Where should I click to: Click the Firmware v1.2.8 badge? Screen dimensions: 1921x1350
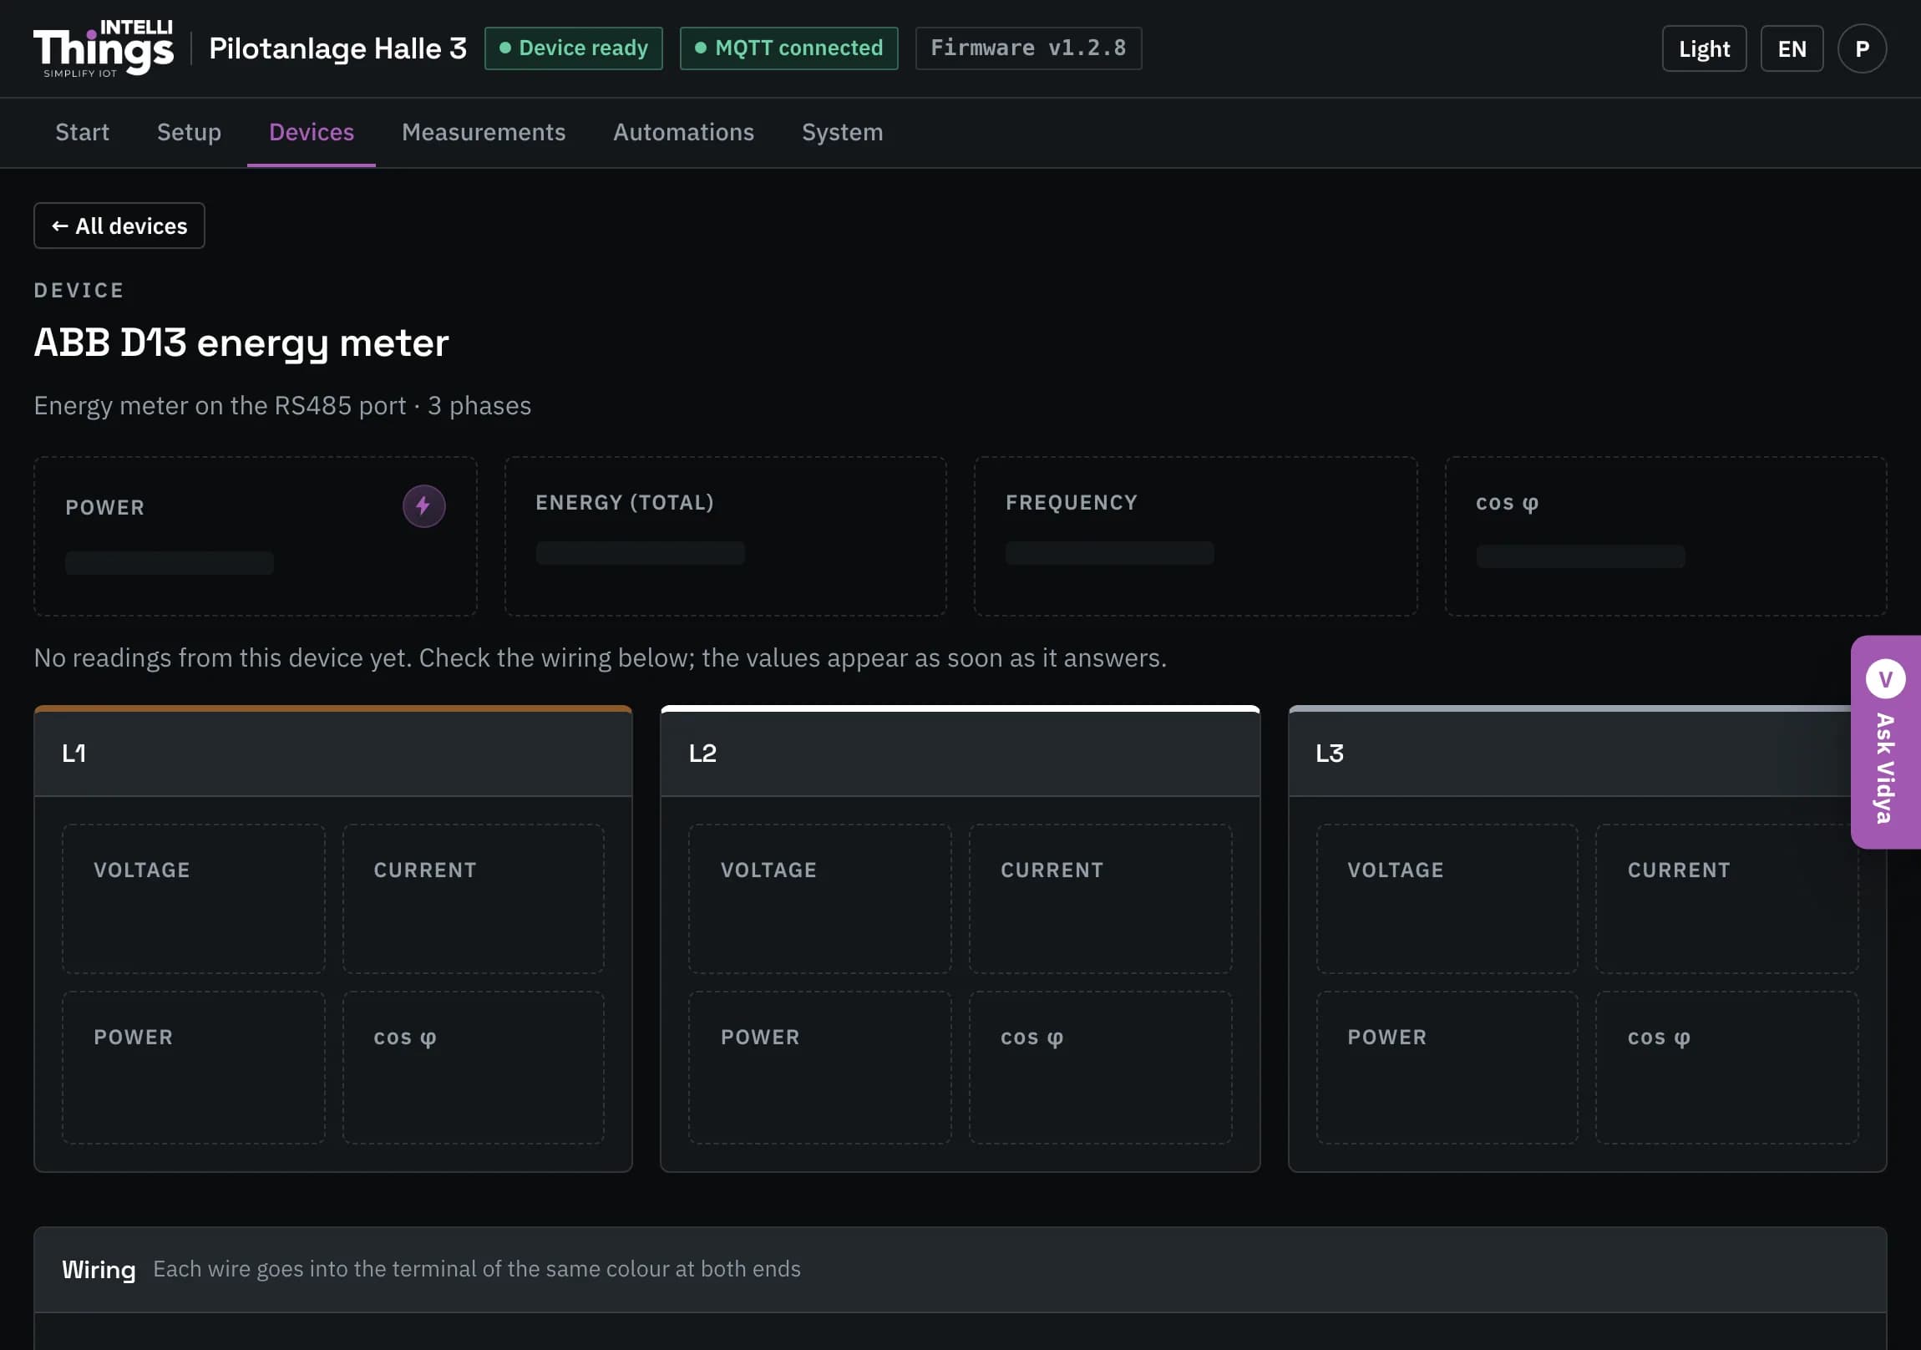point(1028,48)
